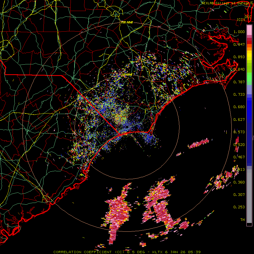The width and height of the screenshot is (254, 254).
Task: Click the 0.787 scale value
Action: 239,82
